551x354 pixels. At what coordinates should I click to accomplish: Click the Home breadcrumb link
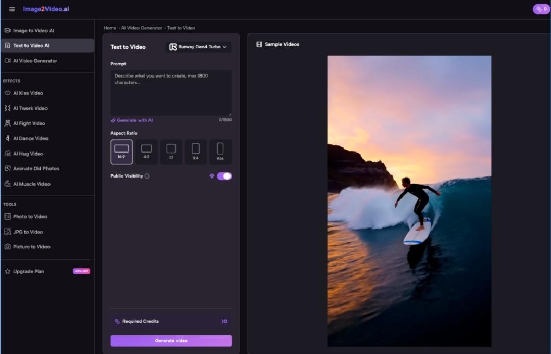(x=110, y=28)
